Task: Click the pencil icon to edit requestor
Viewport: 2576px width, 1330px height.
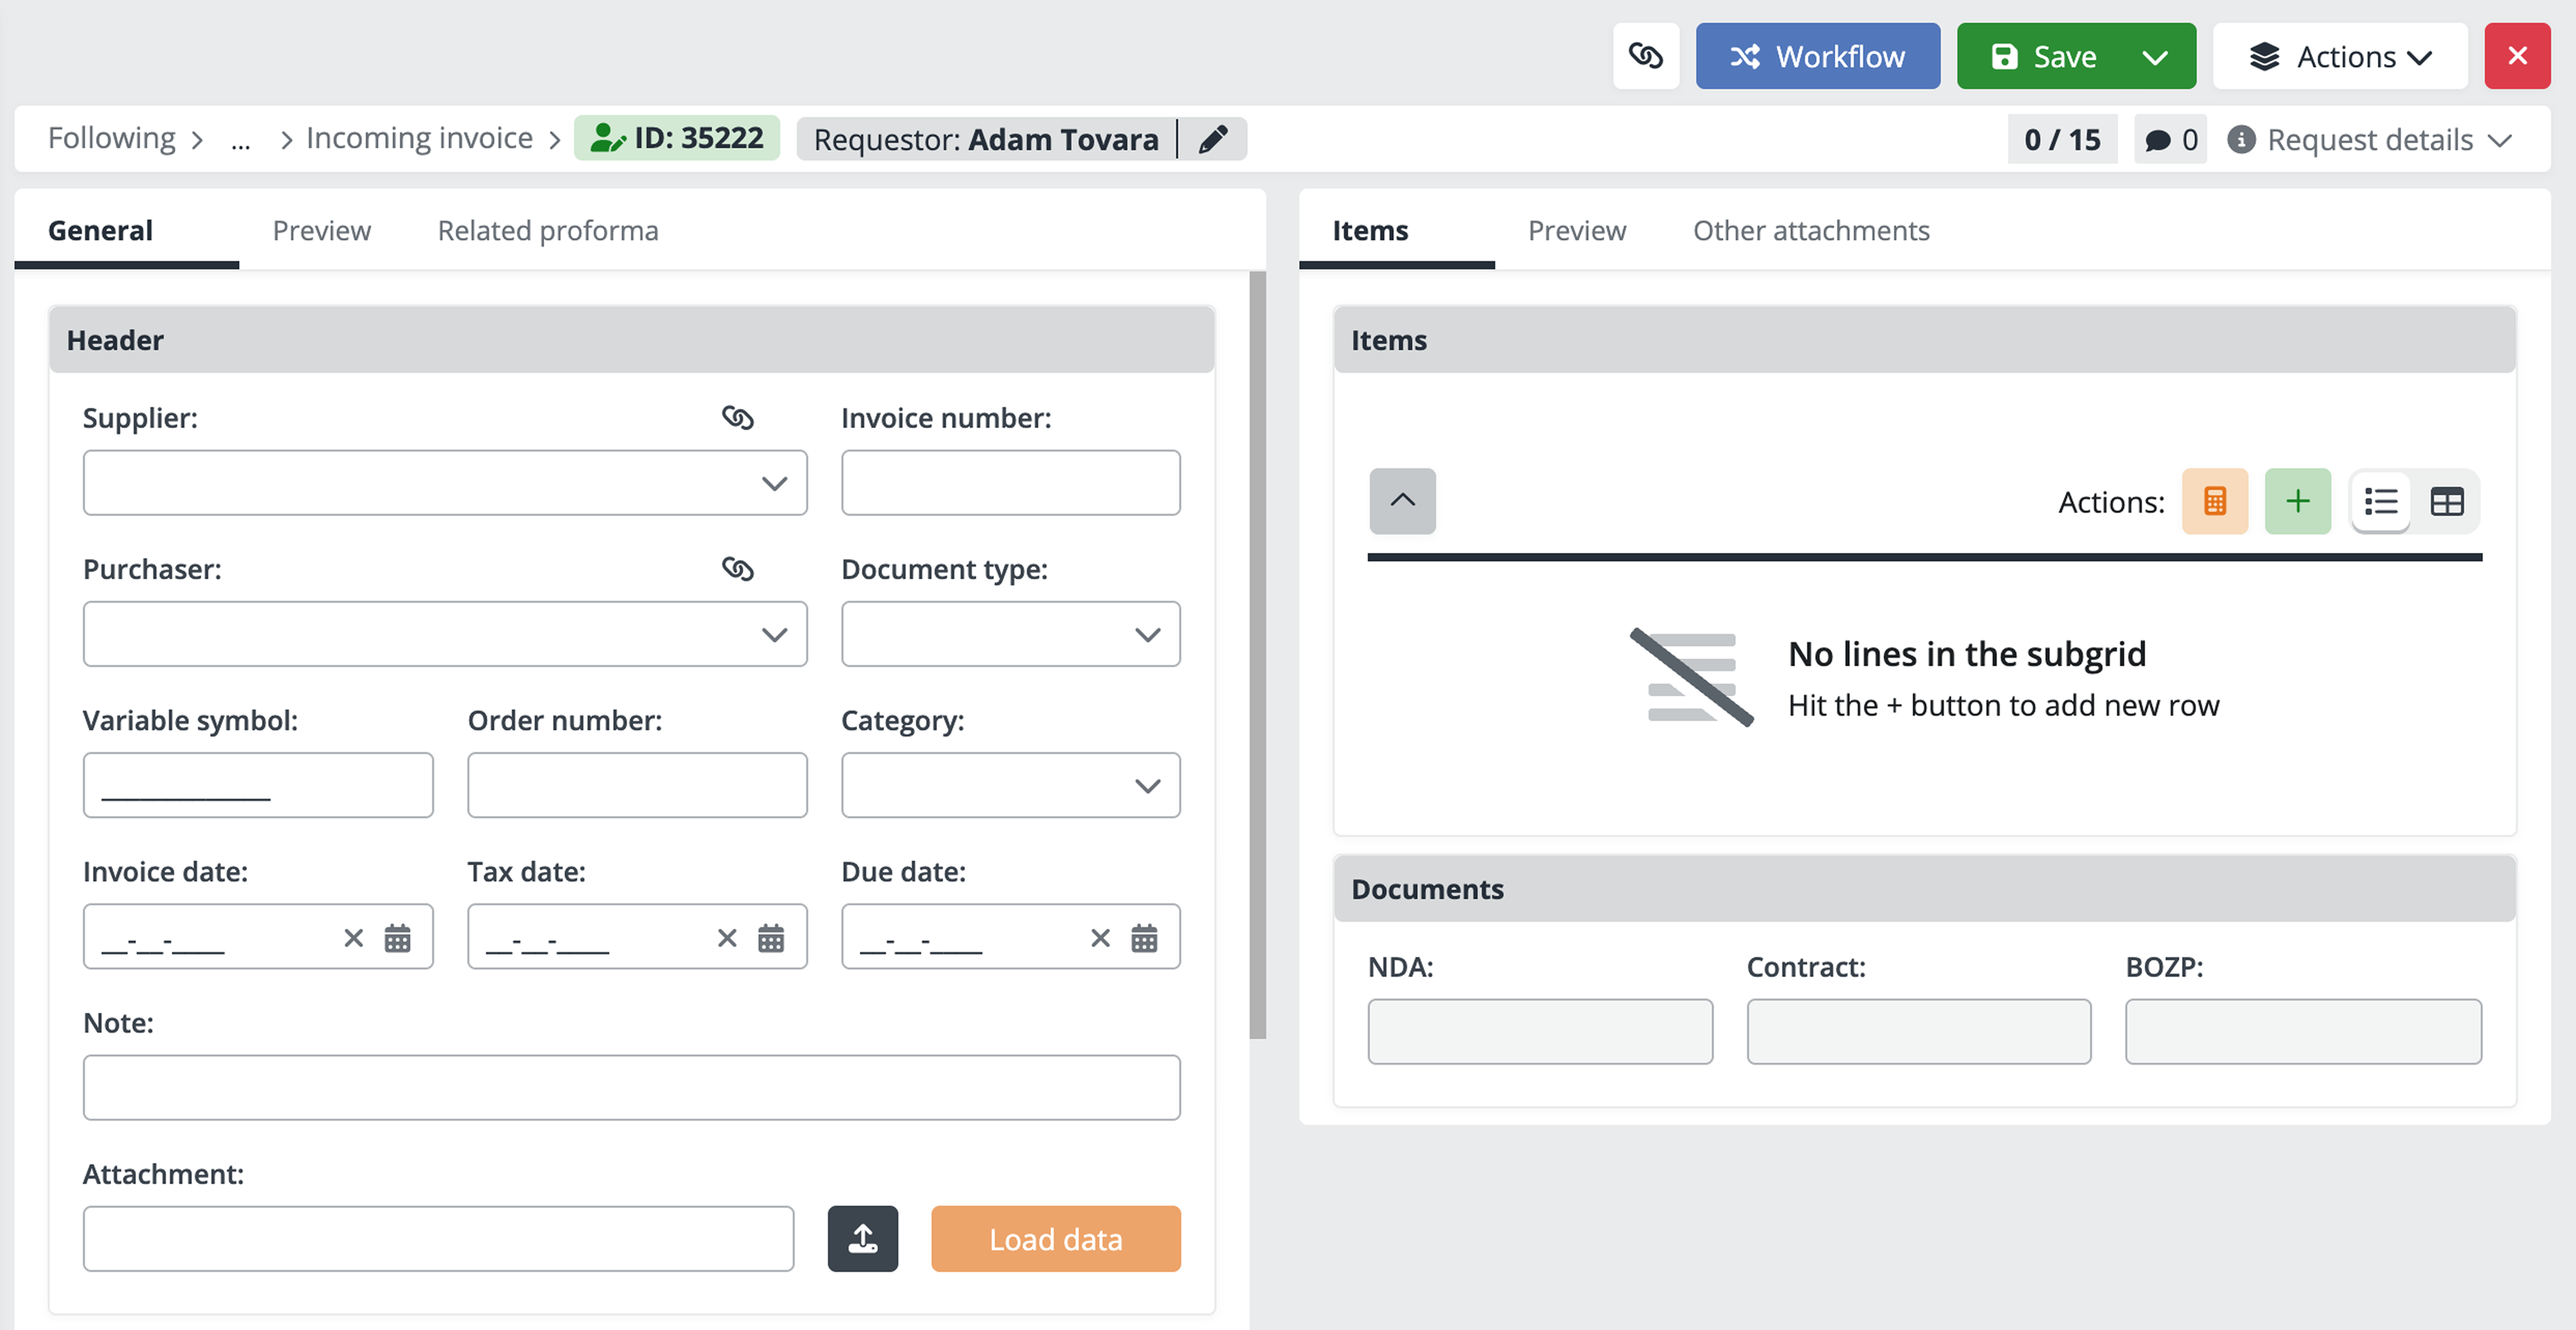Action: 1212,139
